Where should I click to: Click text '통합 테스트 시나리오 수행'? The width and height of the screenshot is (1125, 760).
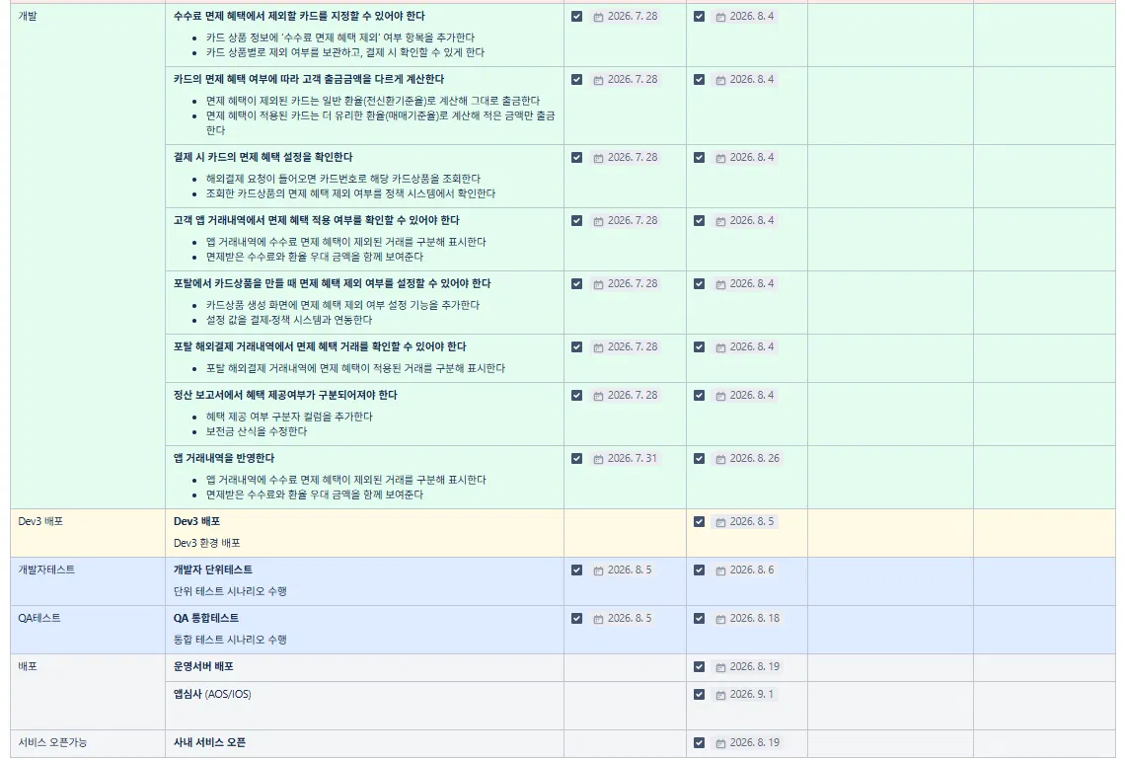(230, 640)
